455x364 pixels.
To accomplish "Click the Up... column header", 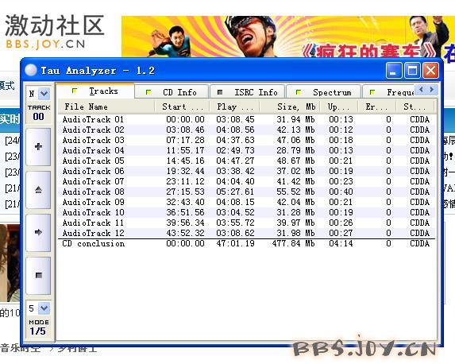I will (x=339, y=106).
